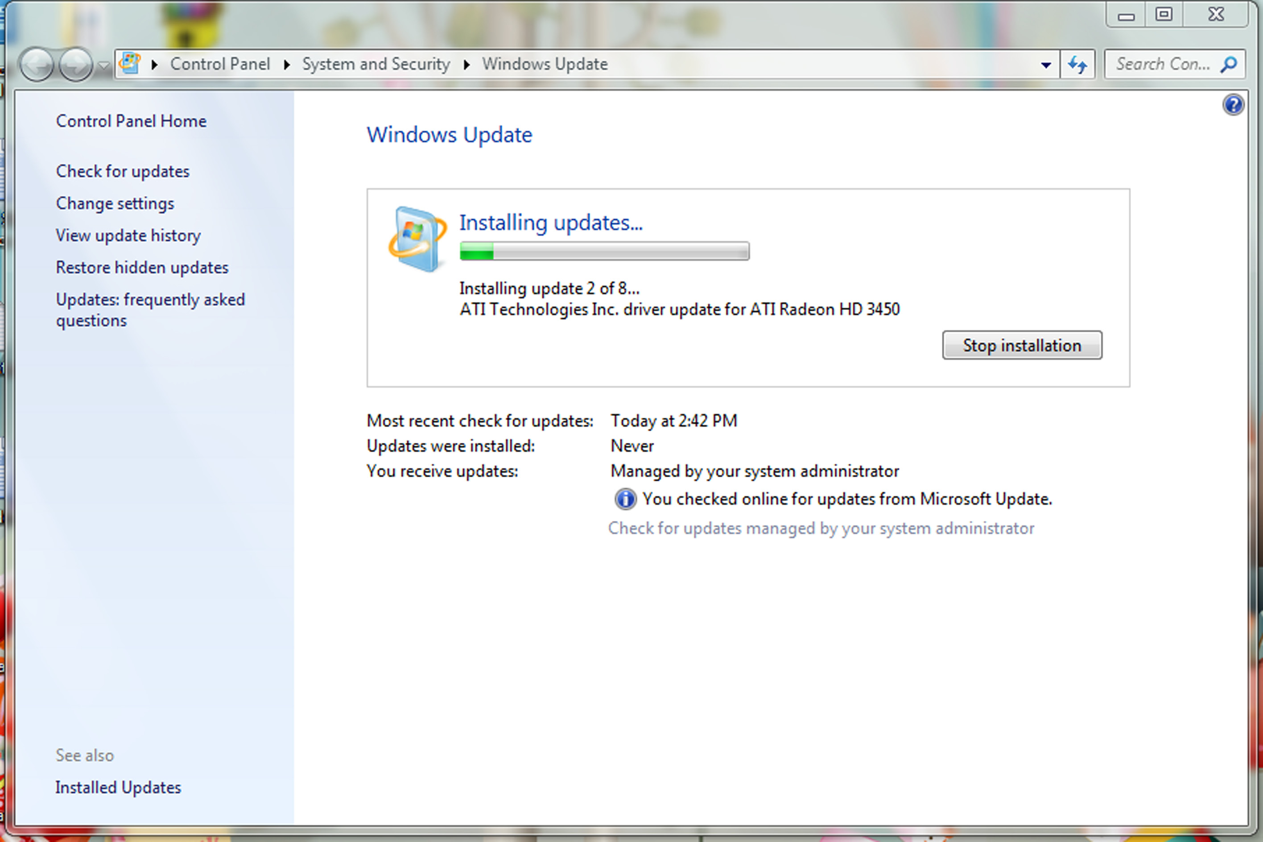Screen dimensions: 1263x842
Task: Close the Windows Update window
Action: pos(1216,15)
